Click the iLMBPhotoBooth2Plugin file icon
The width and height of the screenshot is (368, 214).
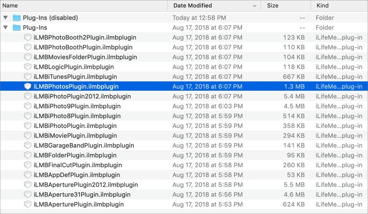point(28,38)
